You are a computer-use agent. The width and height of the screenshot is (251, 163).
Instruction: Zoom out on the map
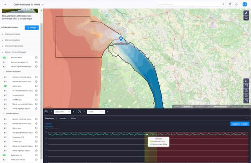(246, 96)
